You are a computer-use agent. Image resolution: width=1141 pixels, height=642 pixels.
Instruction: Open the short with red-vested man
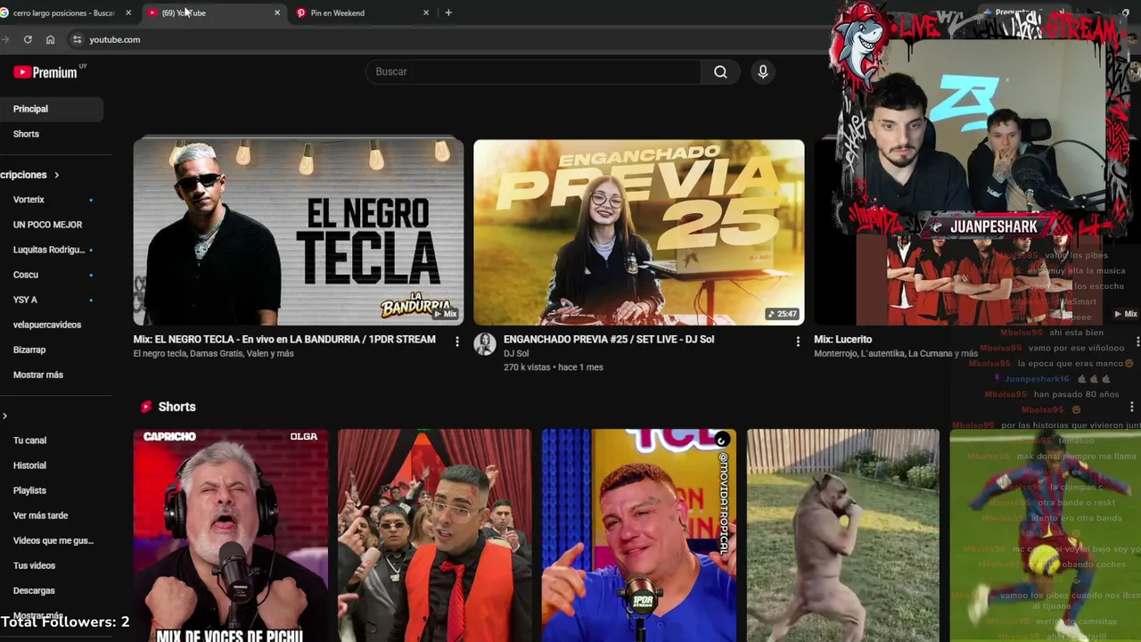click(434, 535)
